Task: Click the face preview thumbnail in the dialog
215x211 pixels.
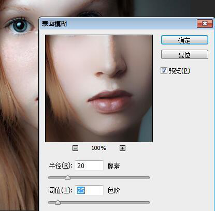Action: click(99, 88)
